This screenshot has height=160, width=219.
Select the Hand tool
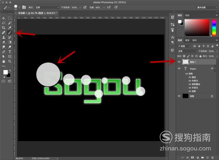tap(4, 61)
